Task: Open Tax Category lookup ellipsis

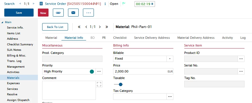Action: [x=170, y=97]
